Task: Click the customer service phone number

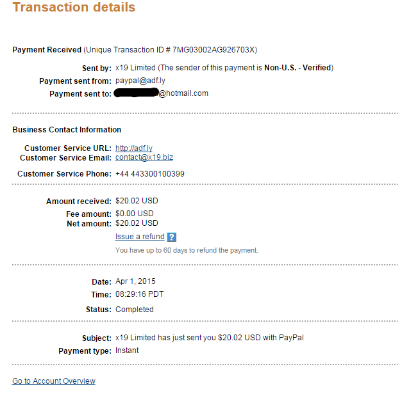Action: pos(150,174)
